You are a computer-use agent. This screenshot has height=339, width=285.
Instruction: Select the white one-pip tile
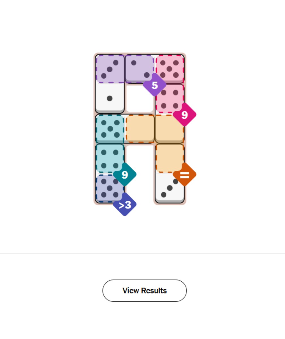pyautogui.click(x=110, y=99)
